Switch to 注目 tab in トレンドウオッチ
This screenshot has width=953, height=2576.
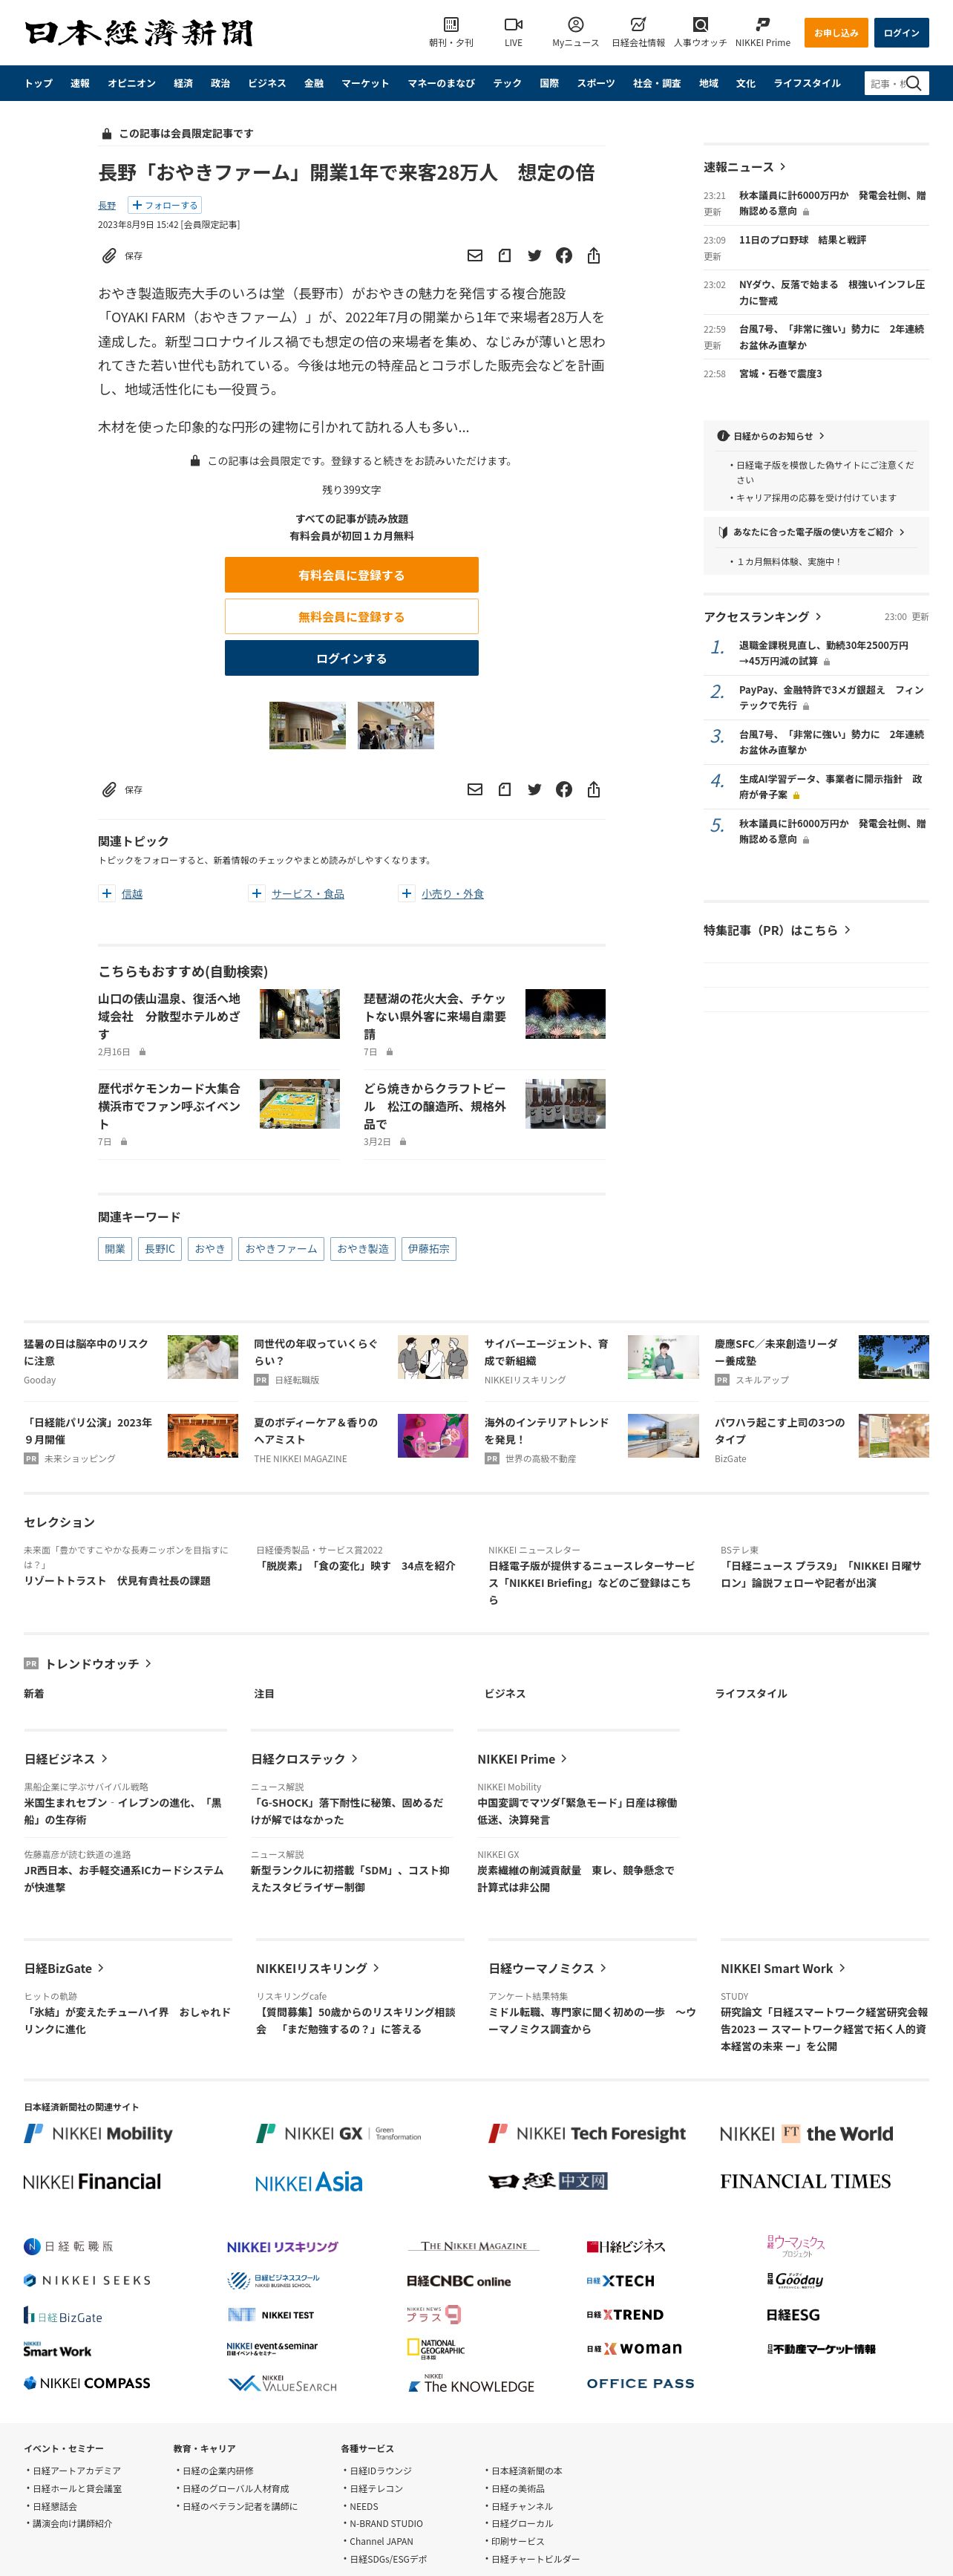[x=264, y=1694]
